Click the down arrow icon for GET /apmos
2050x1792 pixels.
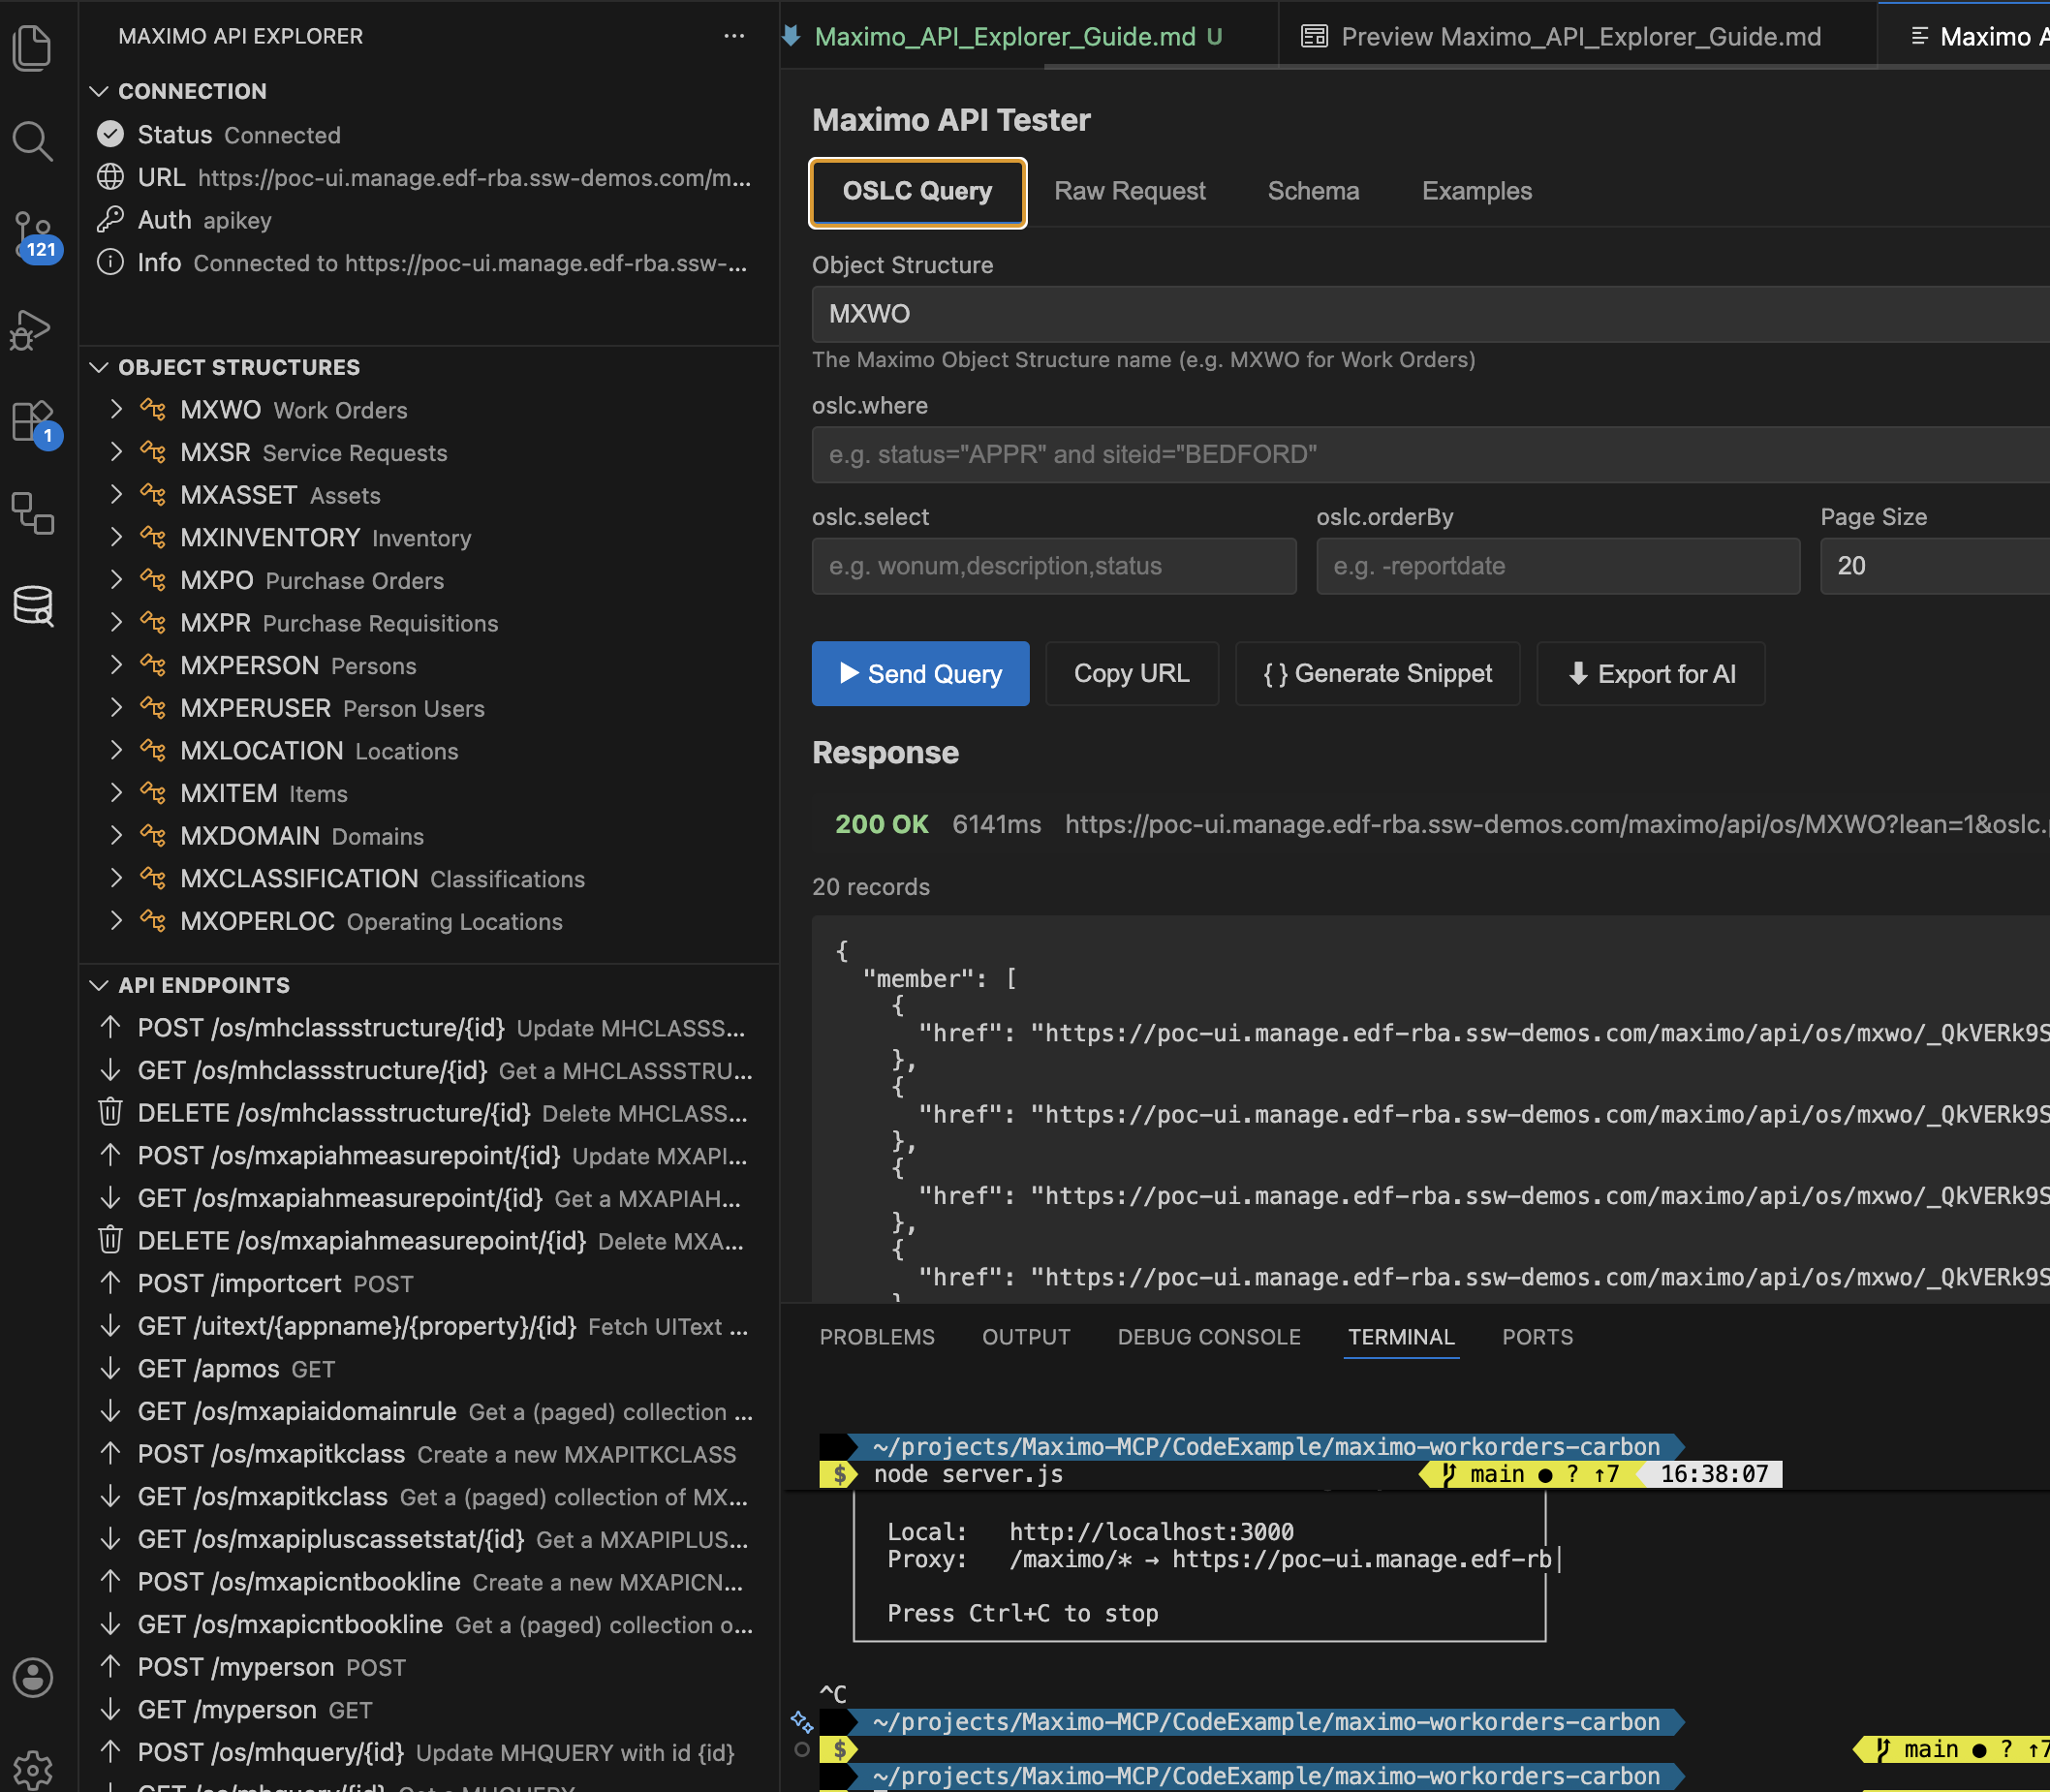coord(110,1368)
